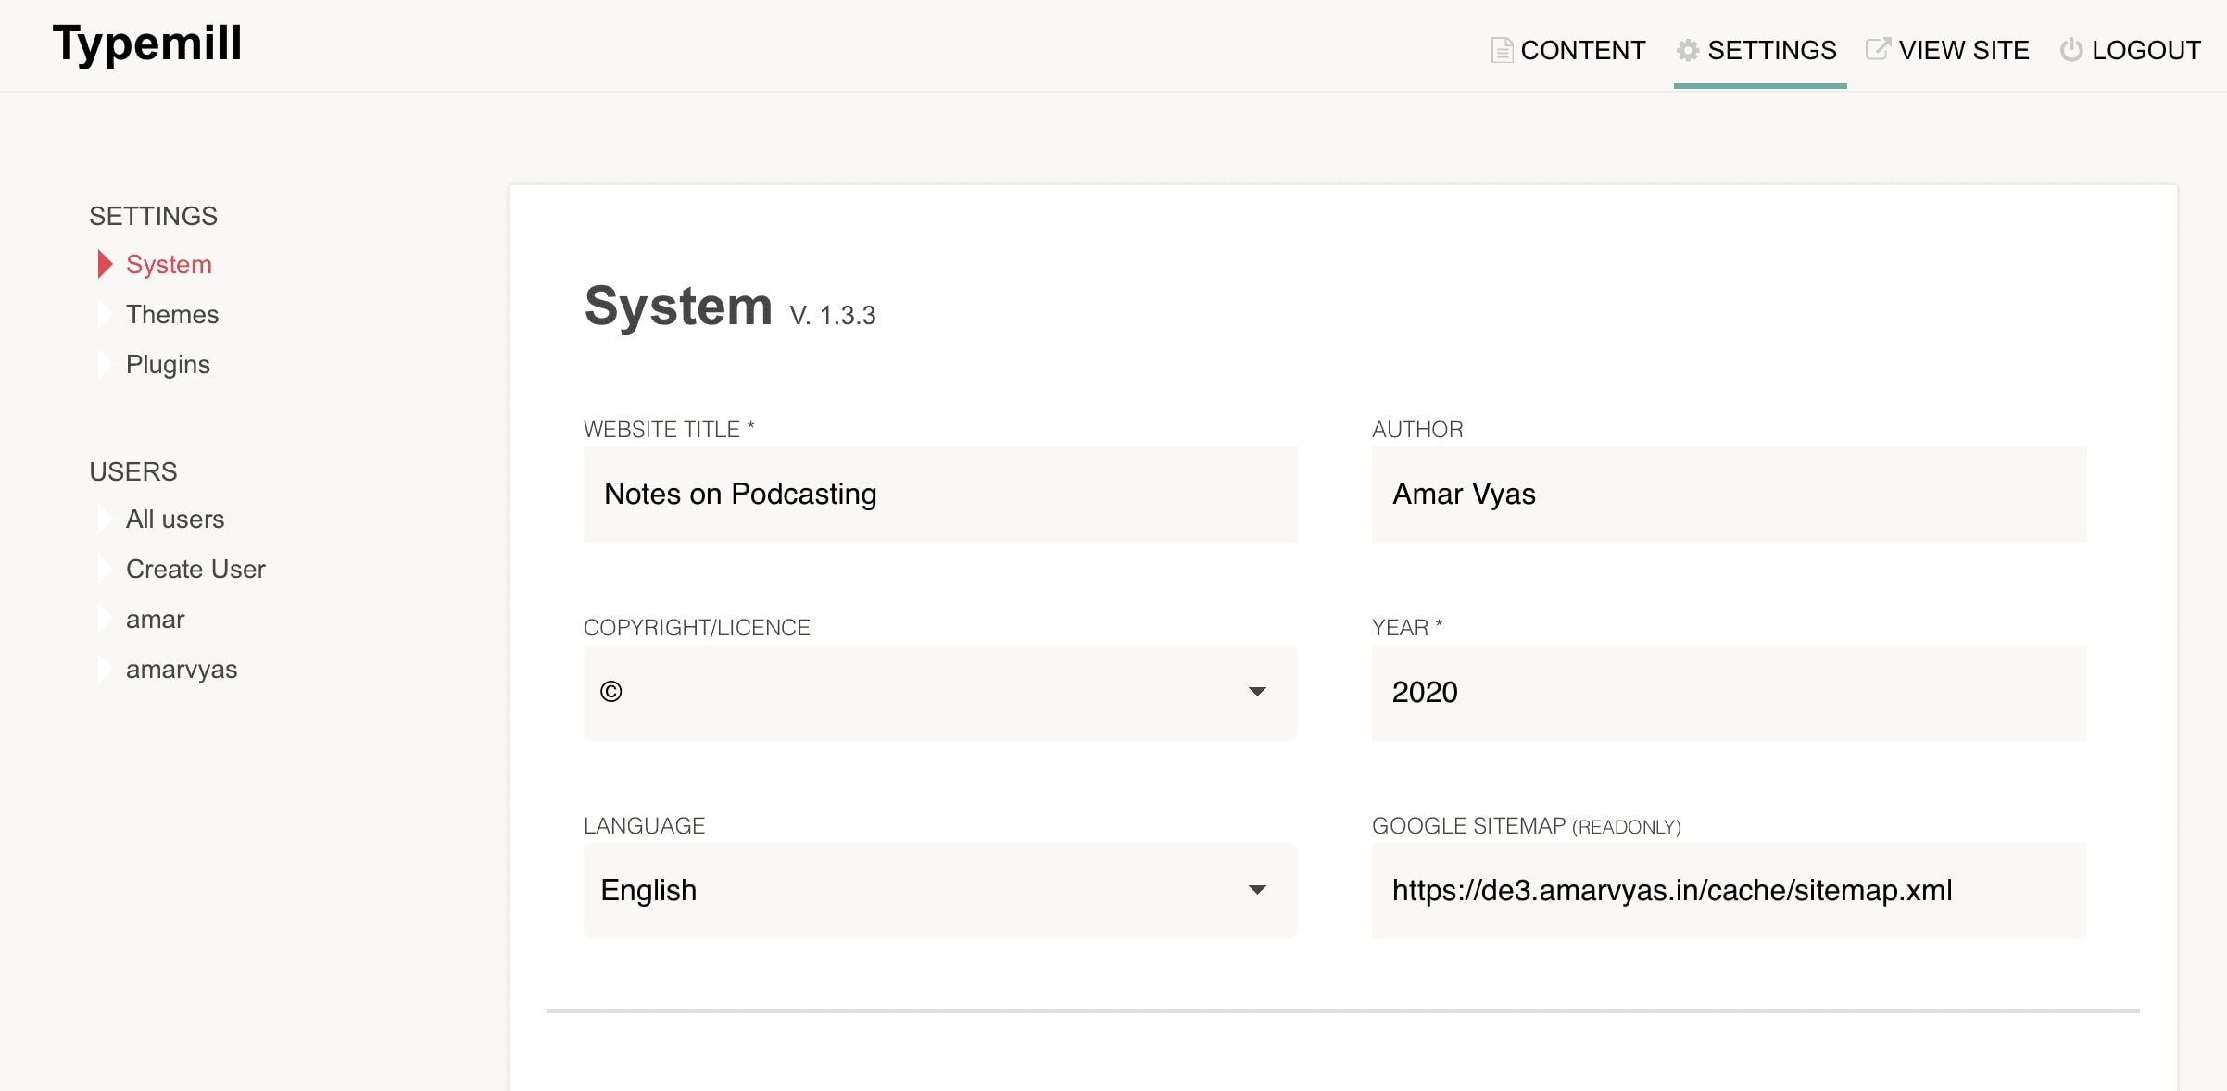Image resolution: width=2227 pixels, height=1091 pixels.
Task: Open user amar
Action: pyautogui.click(x=155, y=620)
